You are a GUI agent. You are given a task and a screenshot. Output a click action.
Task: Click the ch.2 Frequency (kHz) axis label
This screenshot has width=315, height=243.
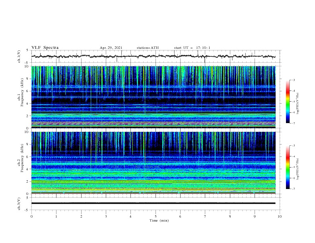[21, 158]
